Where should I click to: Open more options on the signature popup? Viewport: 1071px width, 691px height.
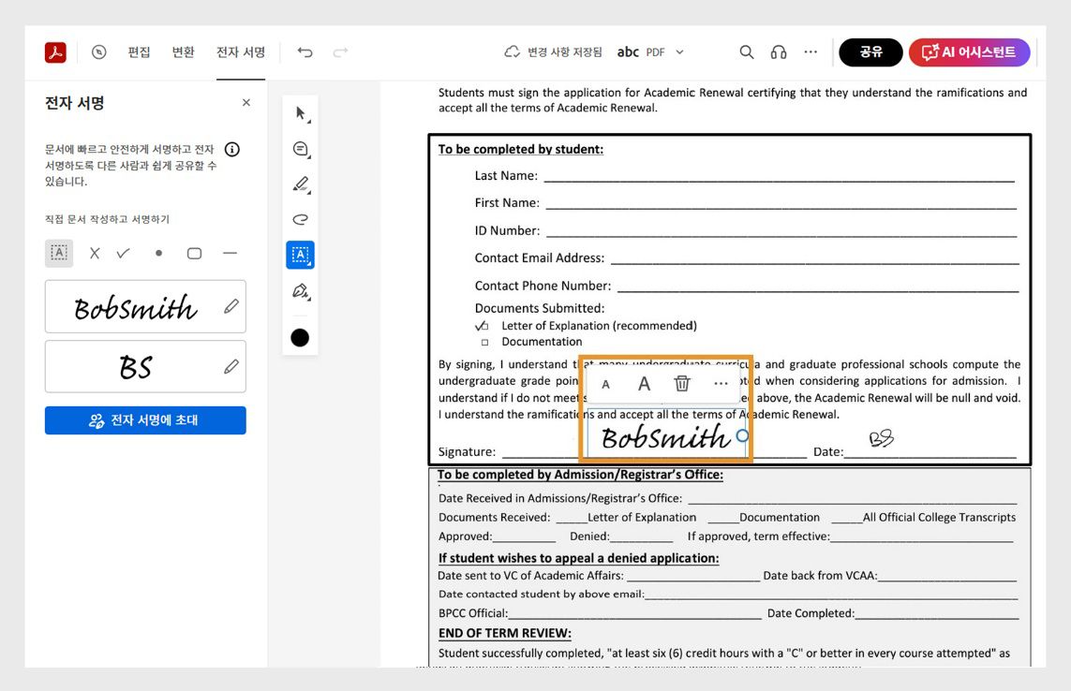721,384
